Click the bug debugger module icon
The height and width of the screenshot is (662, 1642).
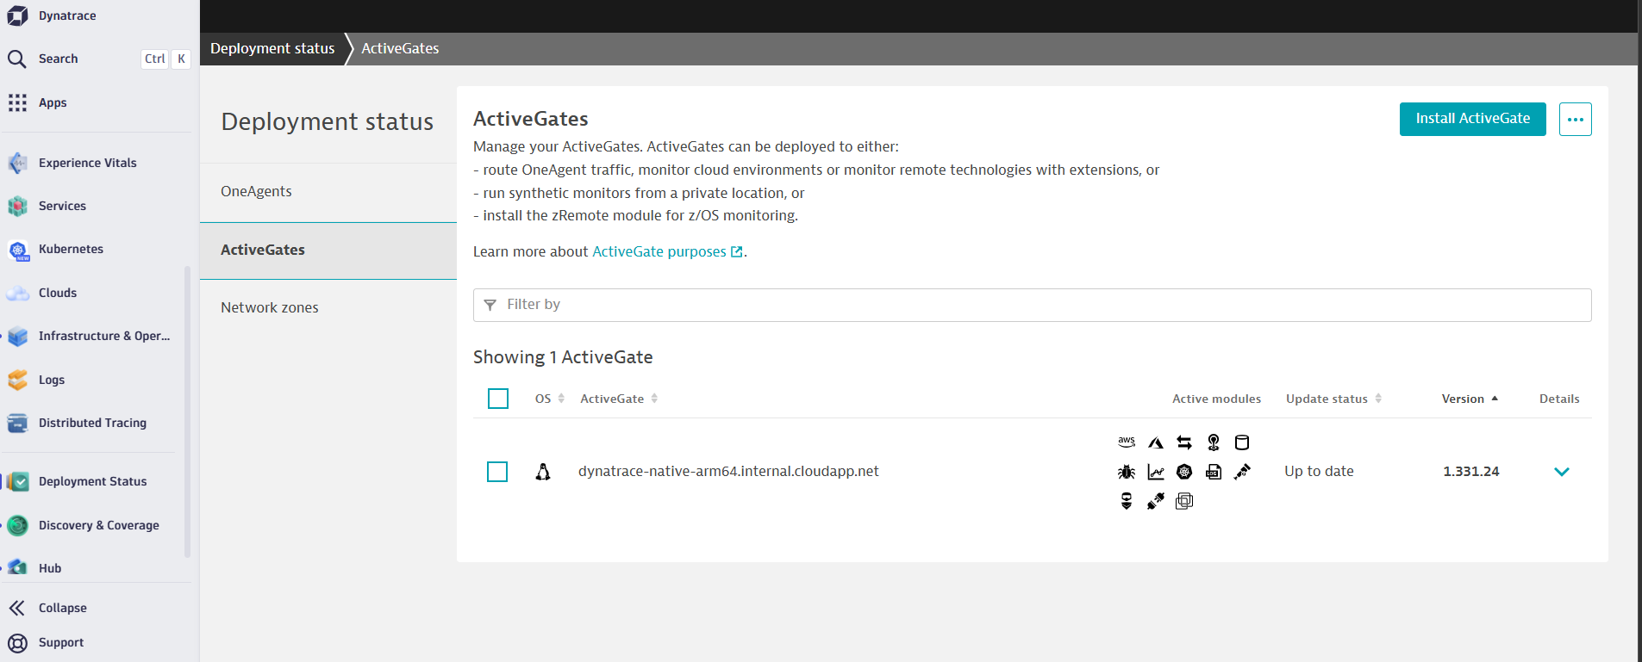[1127, 472]
